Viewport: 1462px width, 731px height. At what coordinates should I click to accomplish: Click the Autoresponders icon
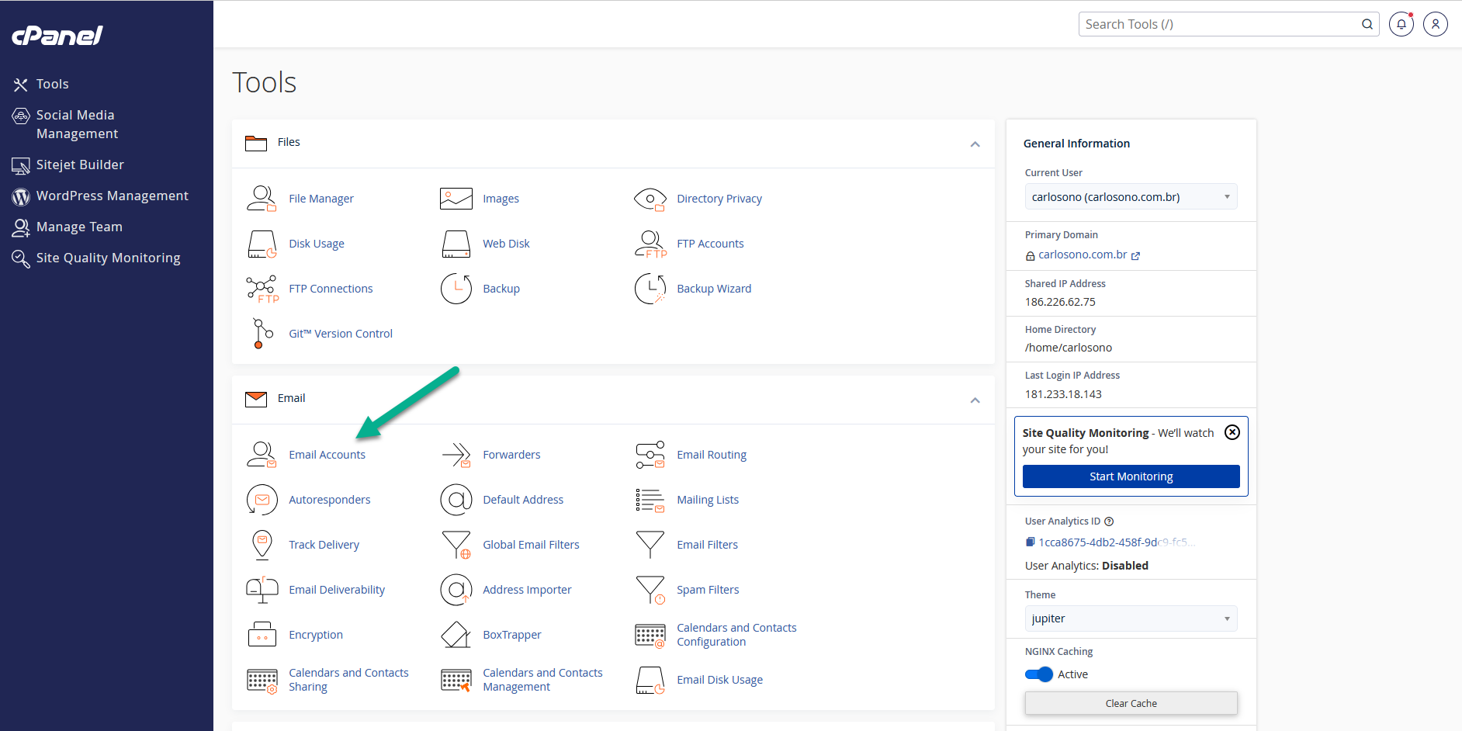[262, 500]
